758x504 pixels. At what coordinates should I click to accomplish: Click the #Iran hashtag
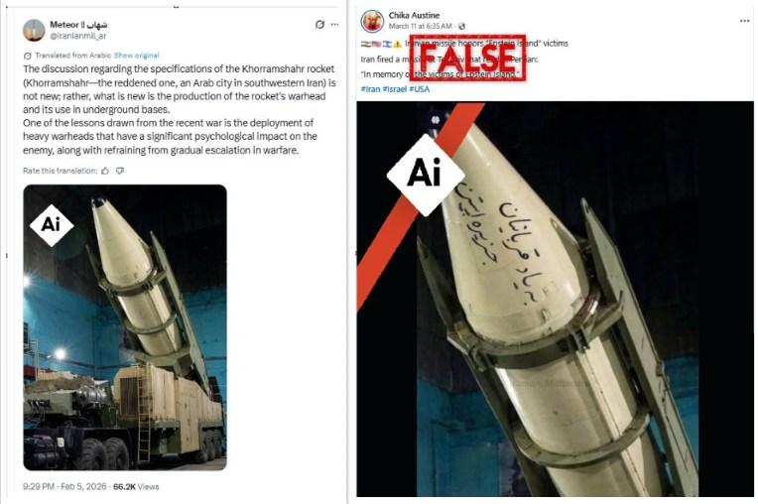370,89
